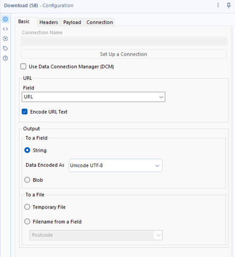Choose Temporary File output option
235x257 pixels.
[x=27, y=207]
